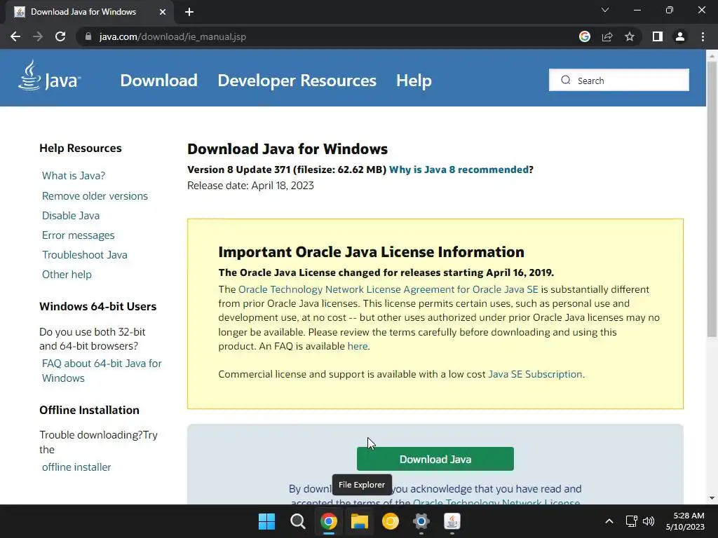Click the scrollbar up arrow

pos(712,55)
